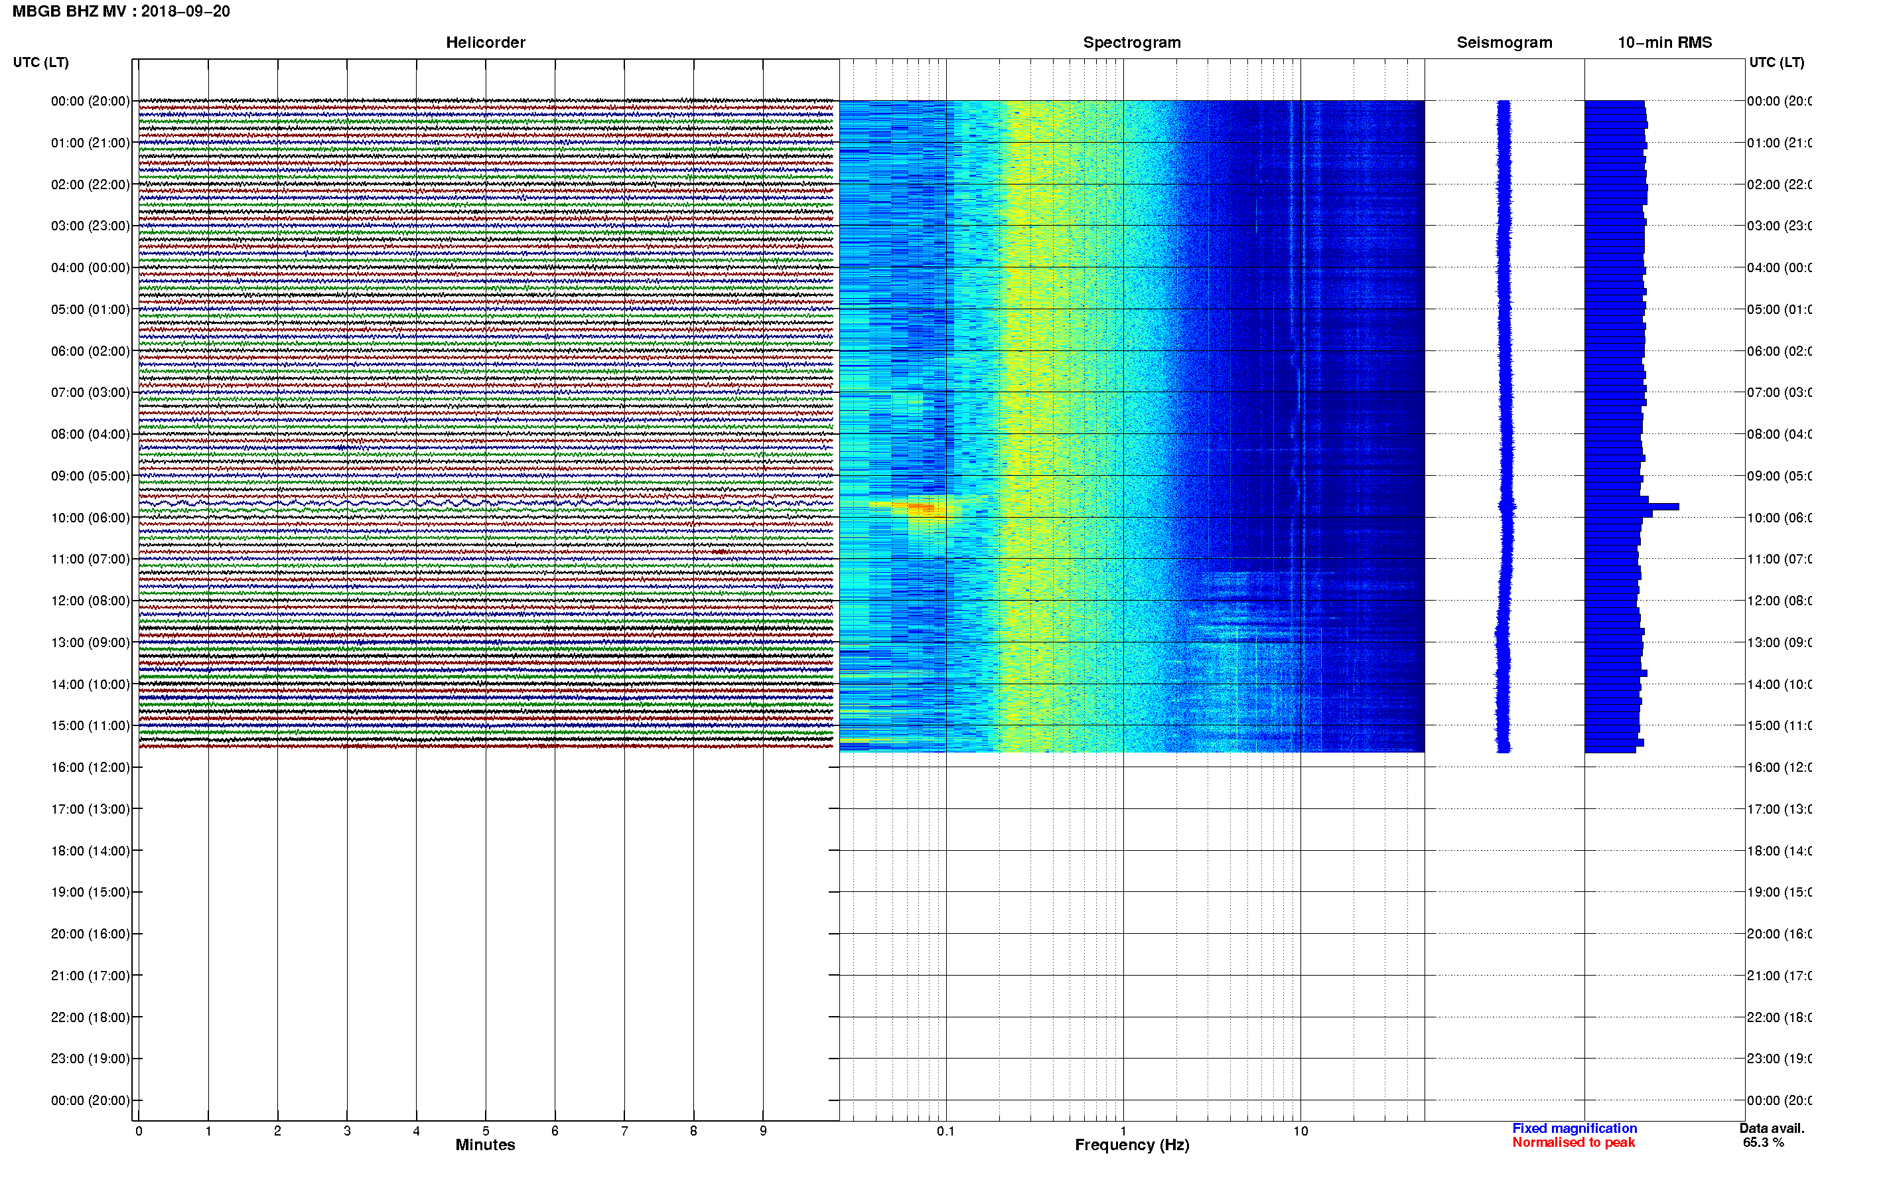Click the Helicorder 'Minutes' axis title

coord(485,1145)
